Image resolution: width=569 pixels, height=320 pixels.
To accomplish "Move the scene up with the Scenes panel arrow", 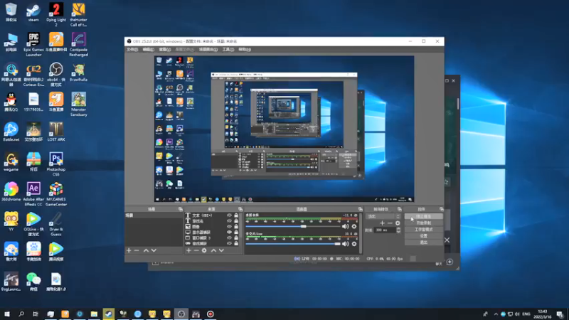I will click(x=146, y=250).
